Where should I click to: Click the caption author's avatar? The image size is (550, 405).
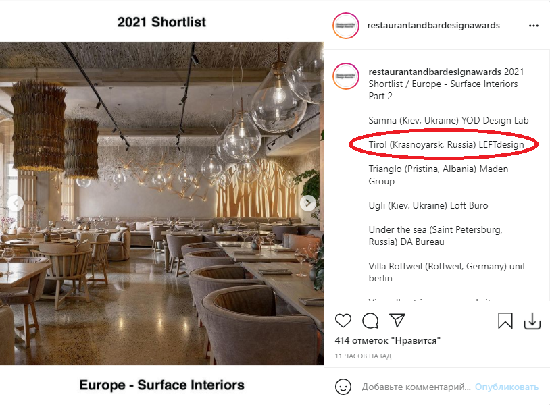pos(346,76)
